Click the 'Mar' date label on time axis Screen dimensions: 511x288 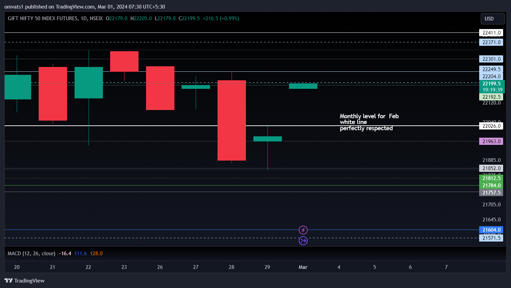pos(303,267)
